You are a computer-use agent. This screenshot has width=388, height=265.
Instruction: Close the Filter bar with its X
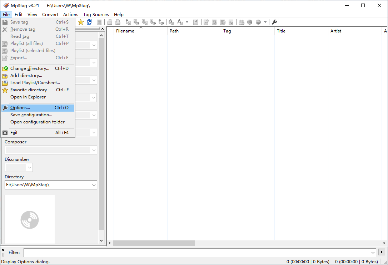[x=3, y=250]
